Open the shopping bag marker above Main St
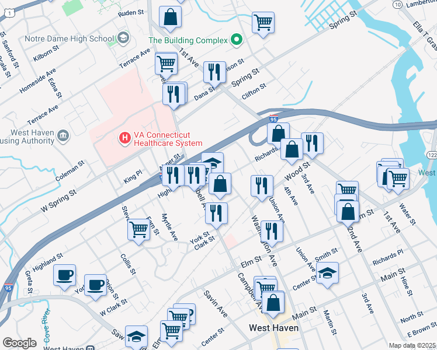Image resolution: width=437 pixels, height=350 pixels. (x=273, y=304)
